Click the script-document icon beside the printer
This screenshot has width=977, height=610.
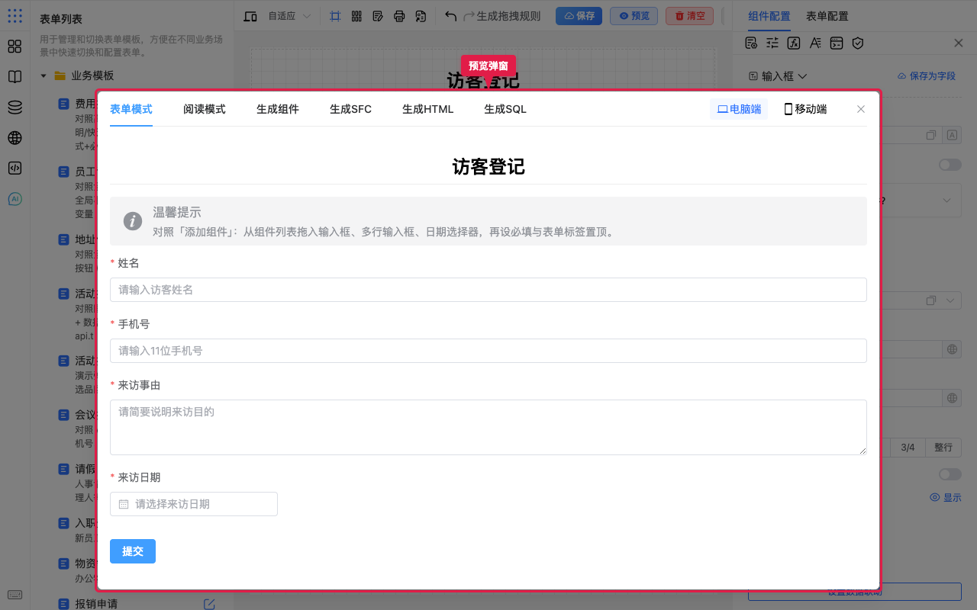[x=421, y=16]
